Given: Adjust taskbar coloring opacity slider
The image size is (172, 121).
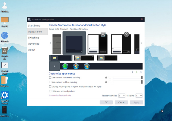Looking at the screenshot, I should tap(128, 82).
